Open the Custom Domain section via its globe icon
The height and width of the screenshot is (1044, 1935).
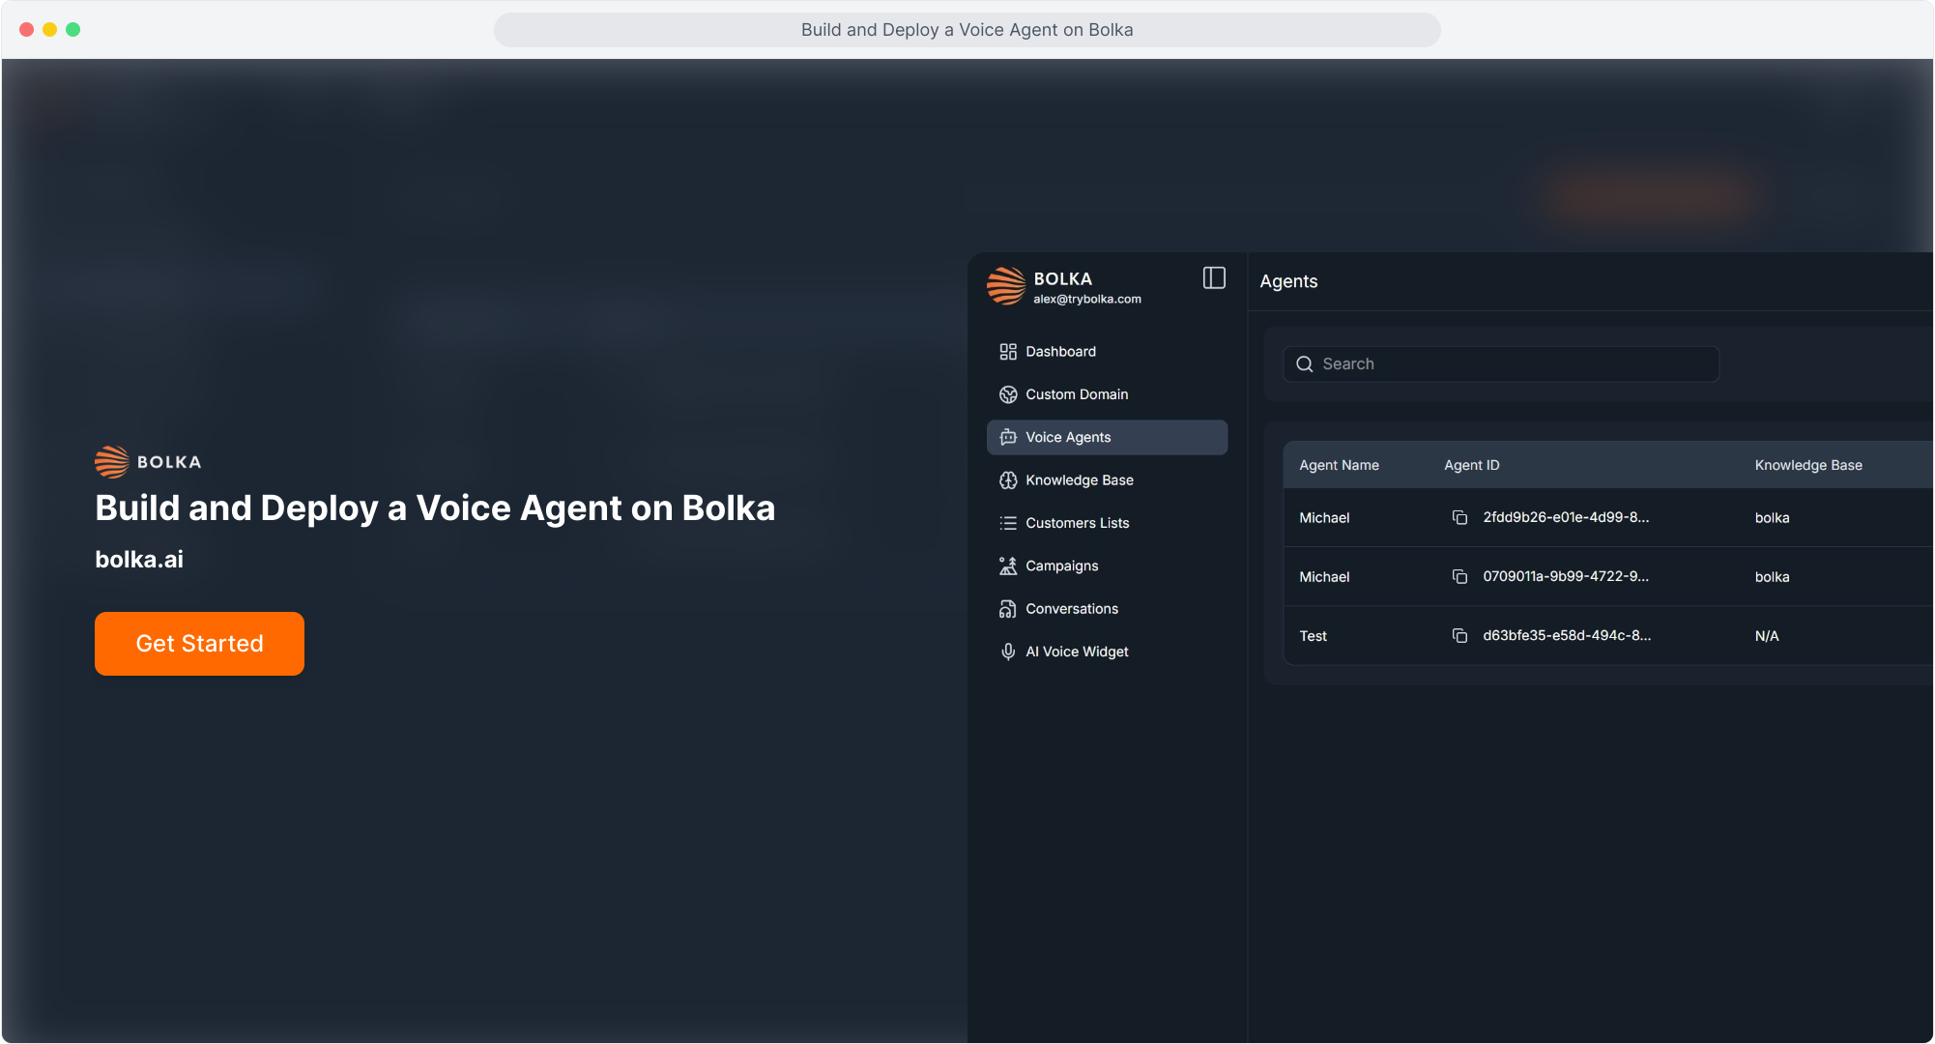(1008, 394)
